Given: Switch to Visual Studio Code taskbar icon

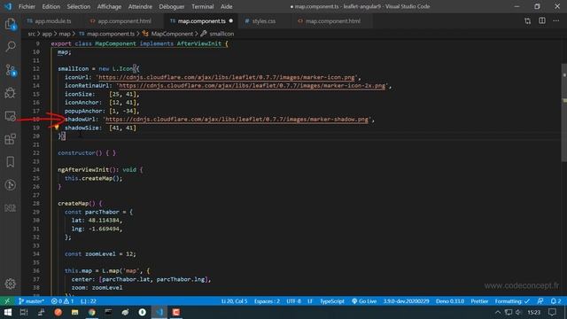Looking at the screenshot, I should click(x=159, y=312).
